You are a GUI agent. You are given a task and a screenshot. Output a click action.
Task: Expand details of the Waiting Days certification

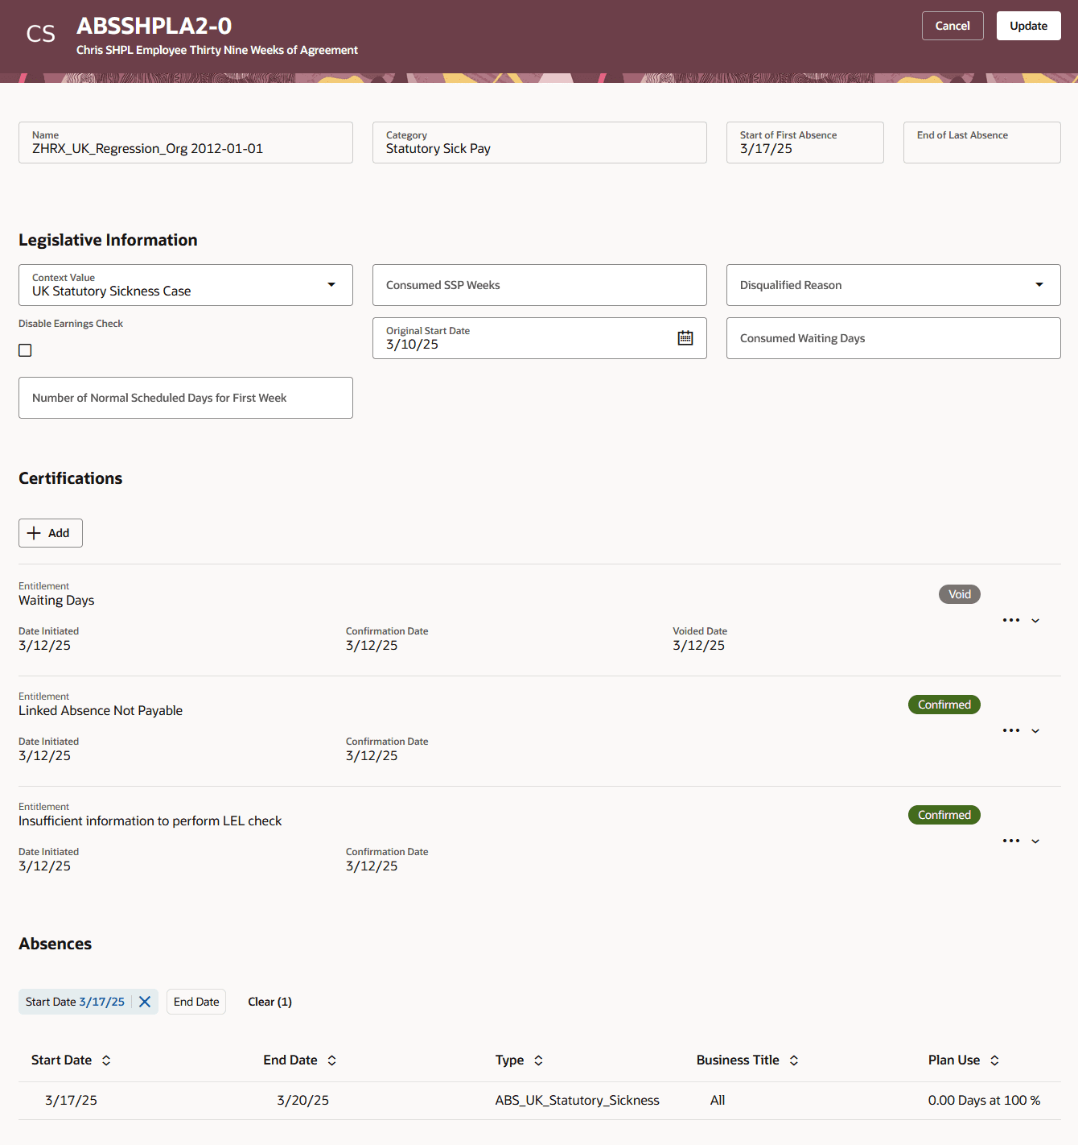[1036, 620]
